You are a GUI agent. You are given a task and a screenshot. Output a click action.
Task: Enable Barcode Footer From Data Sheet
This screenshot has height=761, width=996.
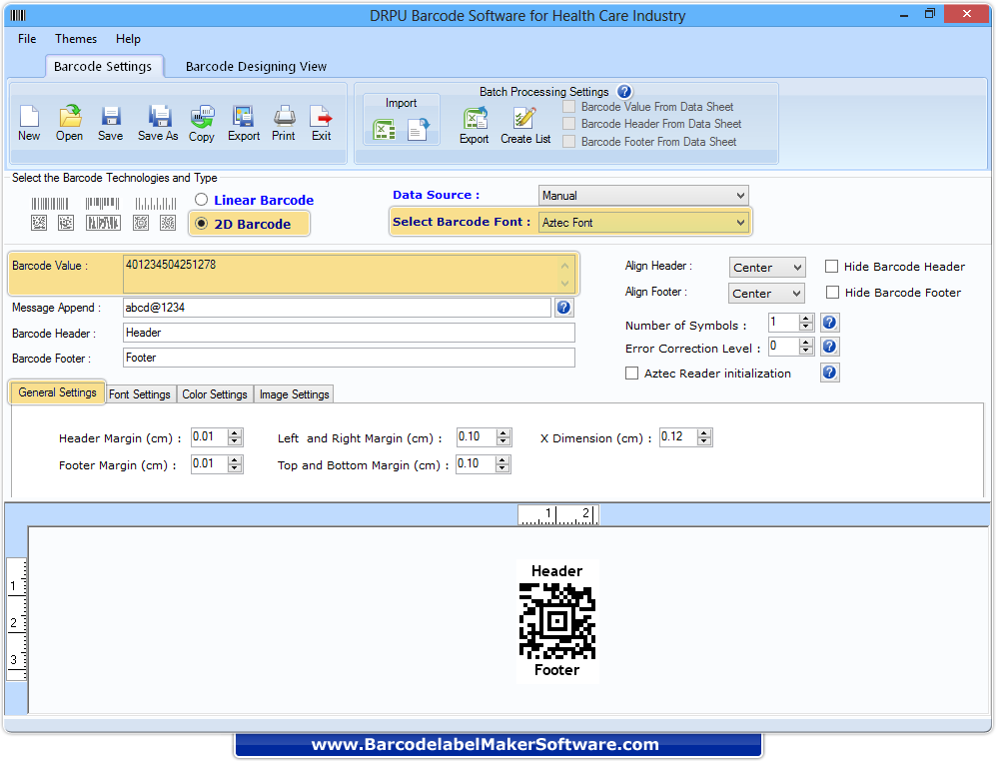point(569,141)
